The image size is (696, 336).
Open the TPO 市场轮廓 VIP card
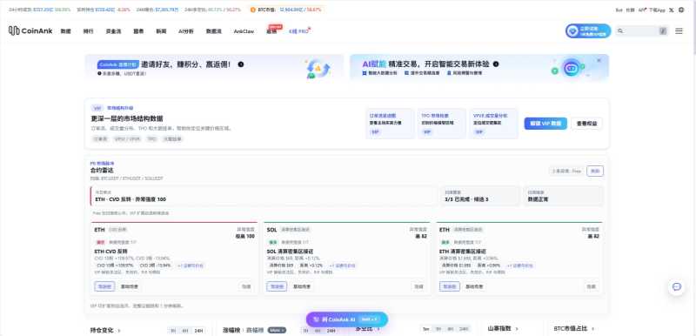(x=442, y=124)
